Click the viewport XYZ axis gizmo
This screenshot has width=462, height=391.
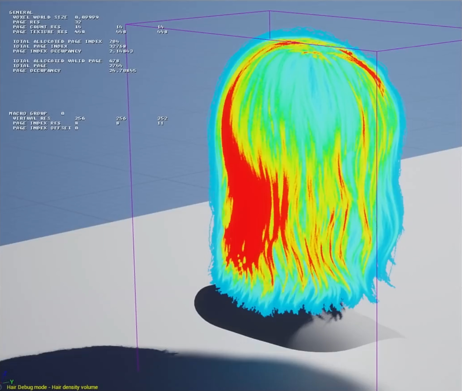pos(6,379)
